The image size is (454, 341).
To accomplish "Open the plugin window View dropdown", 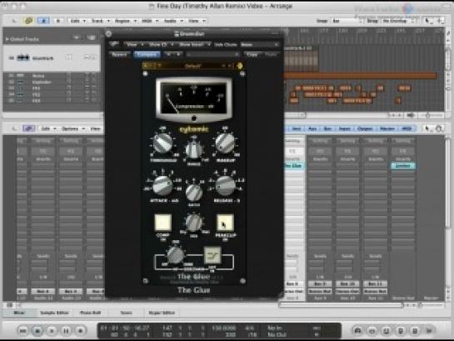I will tap(134, 44).
